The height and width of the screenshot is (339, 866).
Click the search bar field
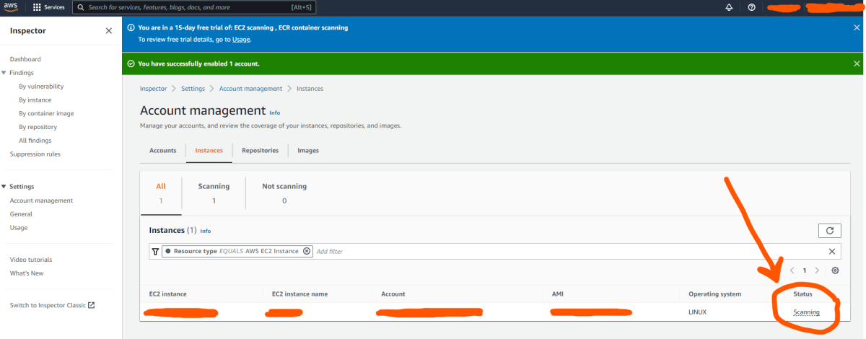(194, 7)
